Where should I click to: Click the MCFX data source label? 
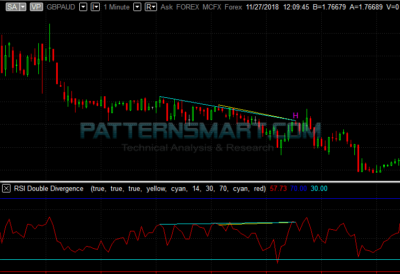click(212, 7)
